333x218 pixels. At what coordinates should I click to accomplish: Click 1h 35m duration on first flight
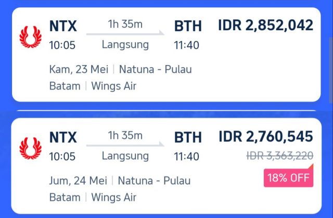[x=125, y=24]
